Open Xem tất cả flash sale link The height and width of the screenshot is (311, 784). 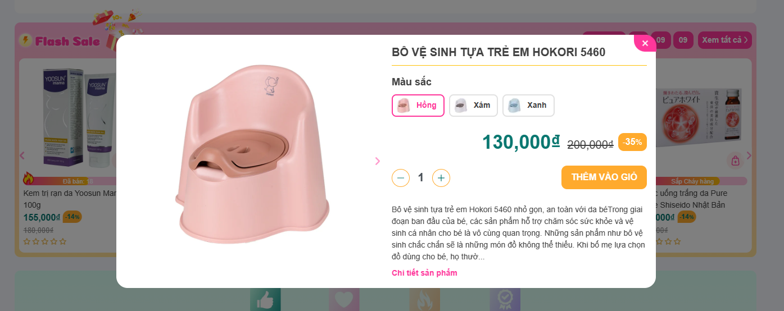(x=724, y=40)
